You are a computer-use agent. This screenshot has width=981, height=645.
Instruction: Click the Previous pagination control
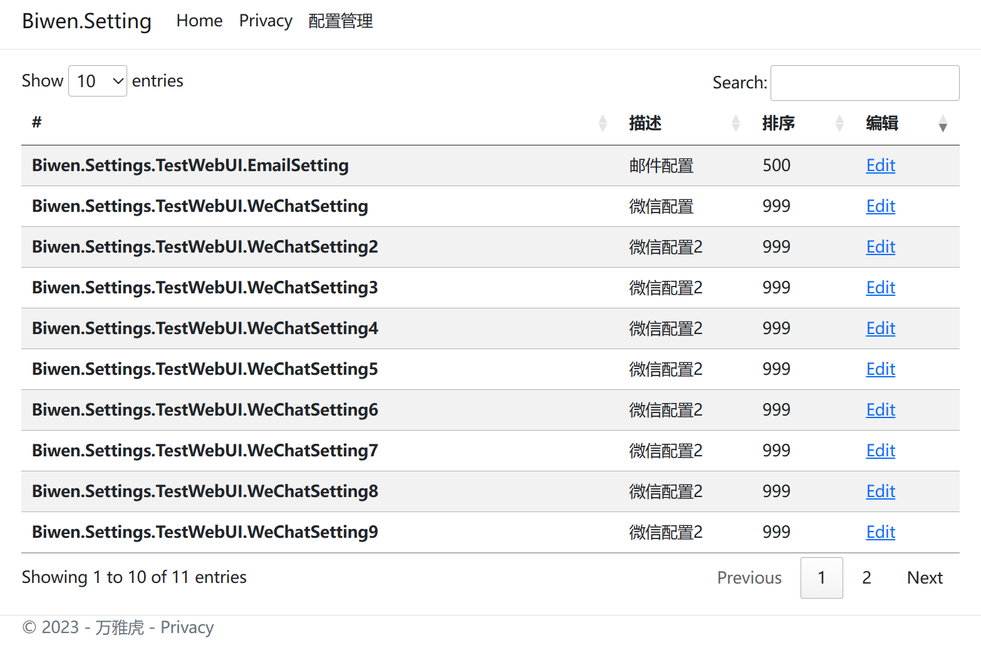(749, 577)
